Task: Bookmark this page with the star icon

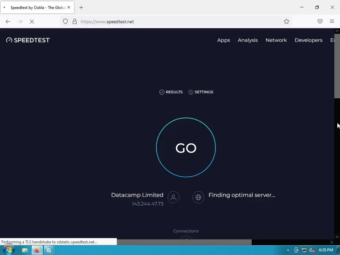Action: [x=287, y=21]
